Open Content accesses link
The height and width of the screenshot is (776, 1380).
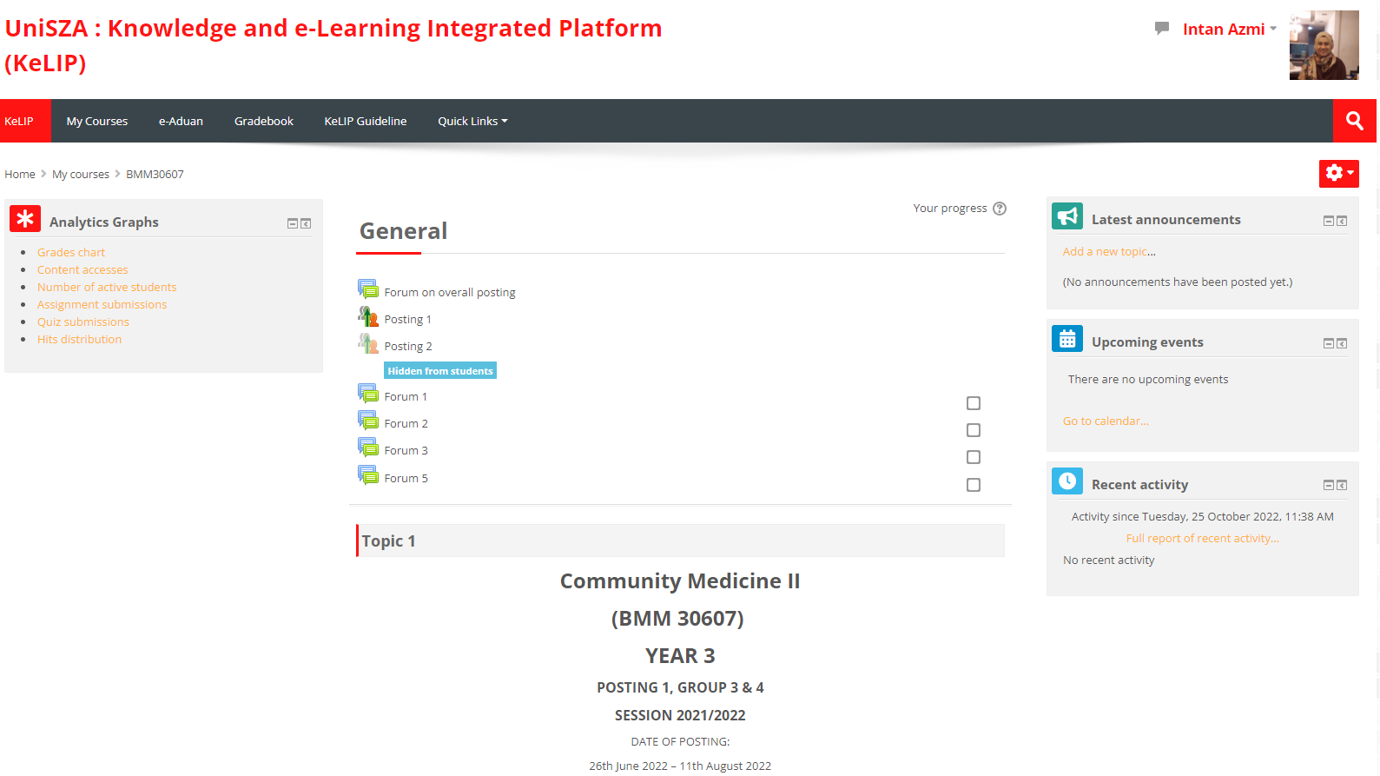tap(83, 269)
